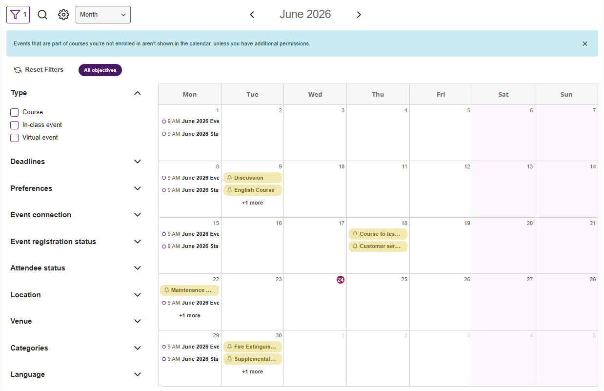Dismiss the enrollment info banner
Screen dimensions: 604x391
(585, 43)
